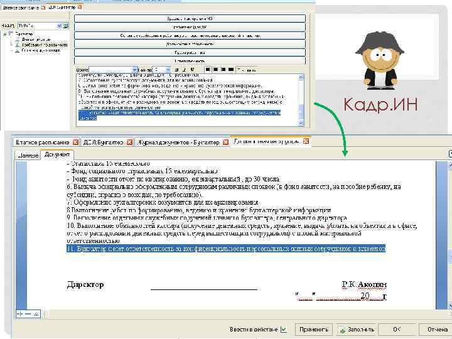This screenshot has width=452, height=339.
Task: Align text left in upper editor
Action: point(208,70)
